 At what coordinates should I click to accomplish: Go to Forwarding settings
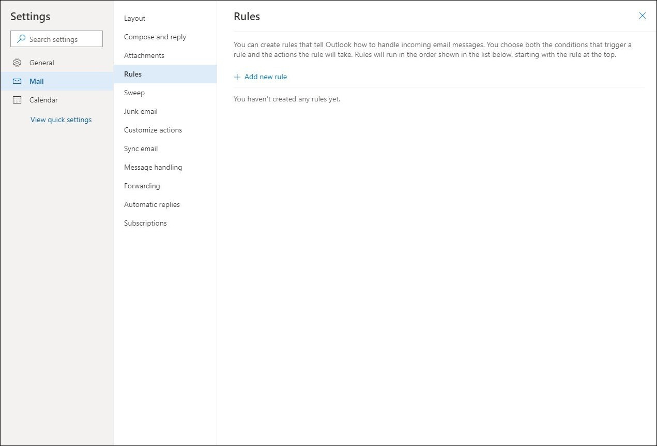coord(165,186)
